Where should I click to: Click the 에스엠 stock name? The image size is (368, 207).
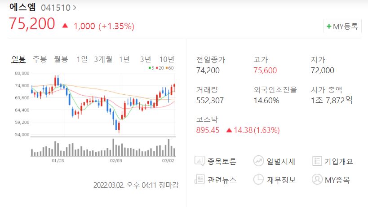(22, 7)
